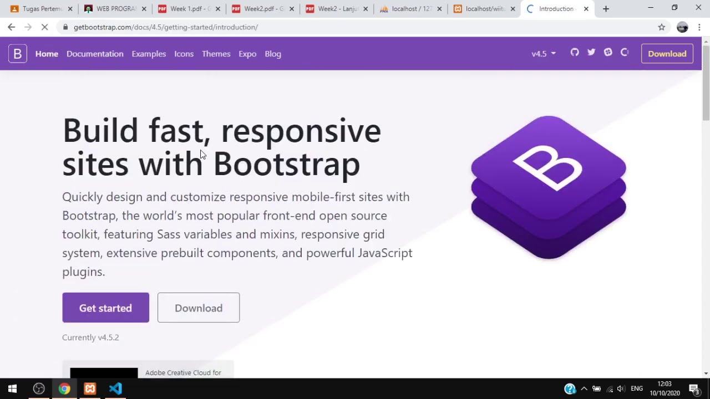Close the 'localhost/wiit' tab
The height and width of the screenshot is (399, 710).
(x=513, y=9)
